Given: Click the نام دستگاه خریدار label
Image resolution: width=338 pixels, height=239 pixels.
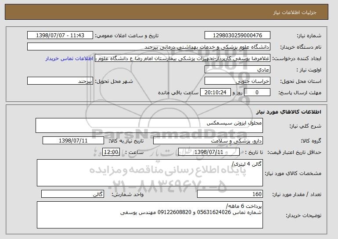Looking at the screenshot, I should click(x=301, y=47).
